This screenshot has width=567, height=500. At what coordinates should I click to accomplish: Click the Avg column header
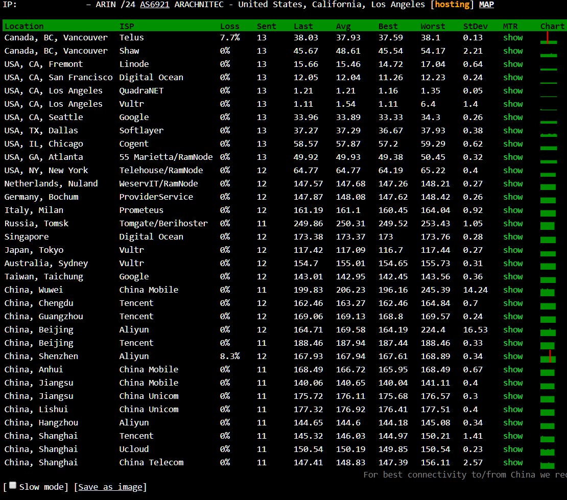tap(343, 26)
